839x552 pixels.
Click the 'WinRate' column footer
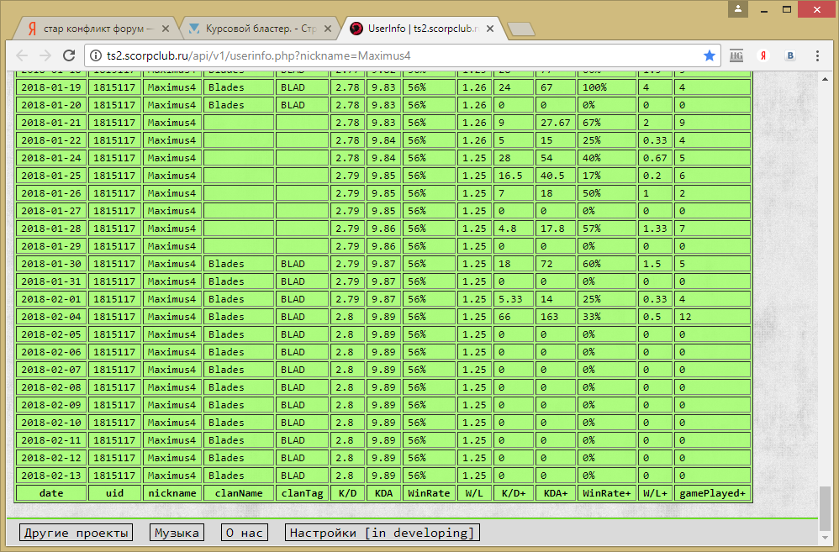tap(429, 493)
